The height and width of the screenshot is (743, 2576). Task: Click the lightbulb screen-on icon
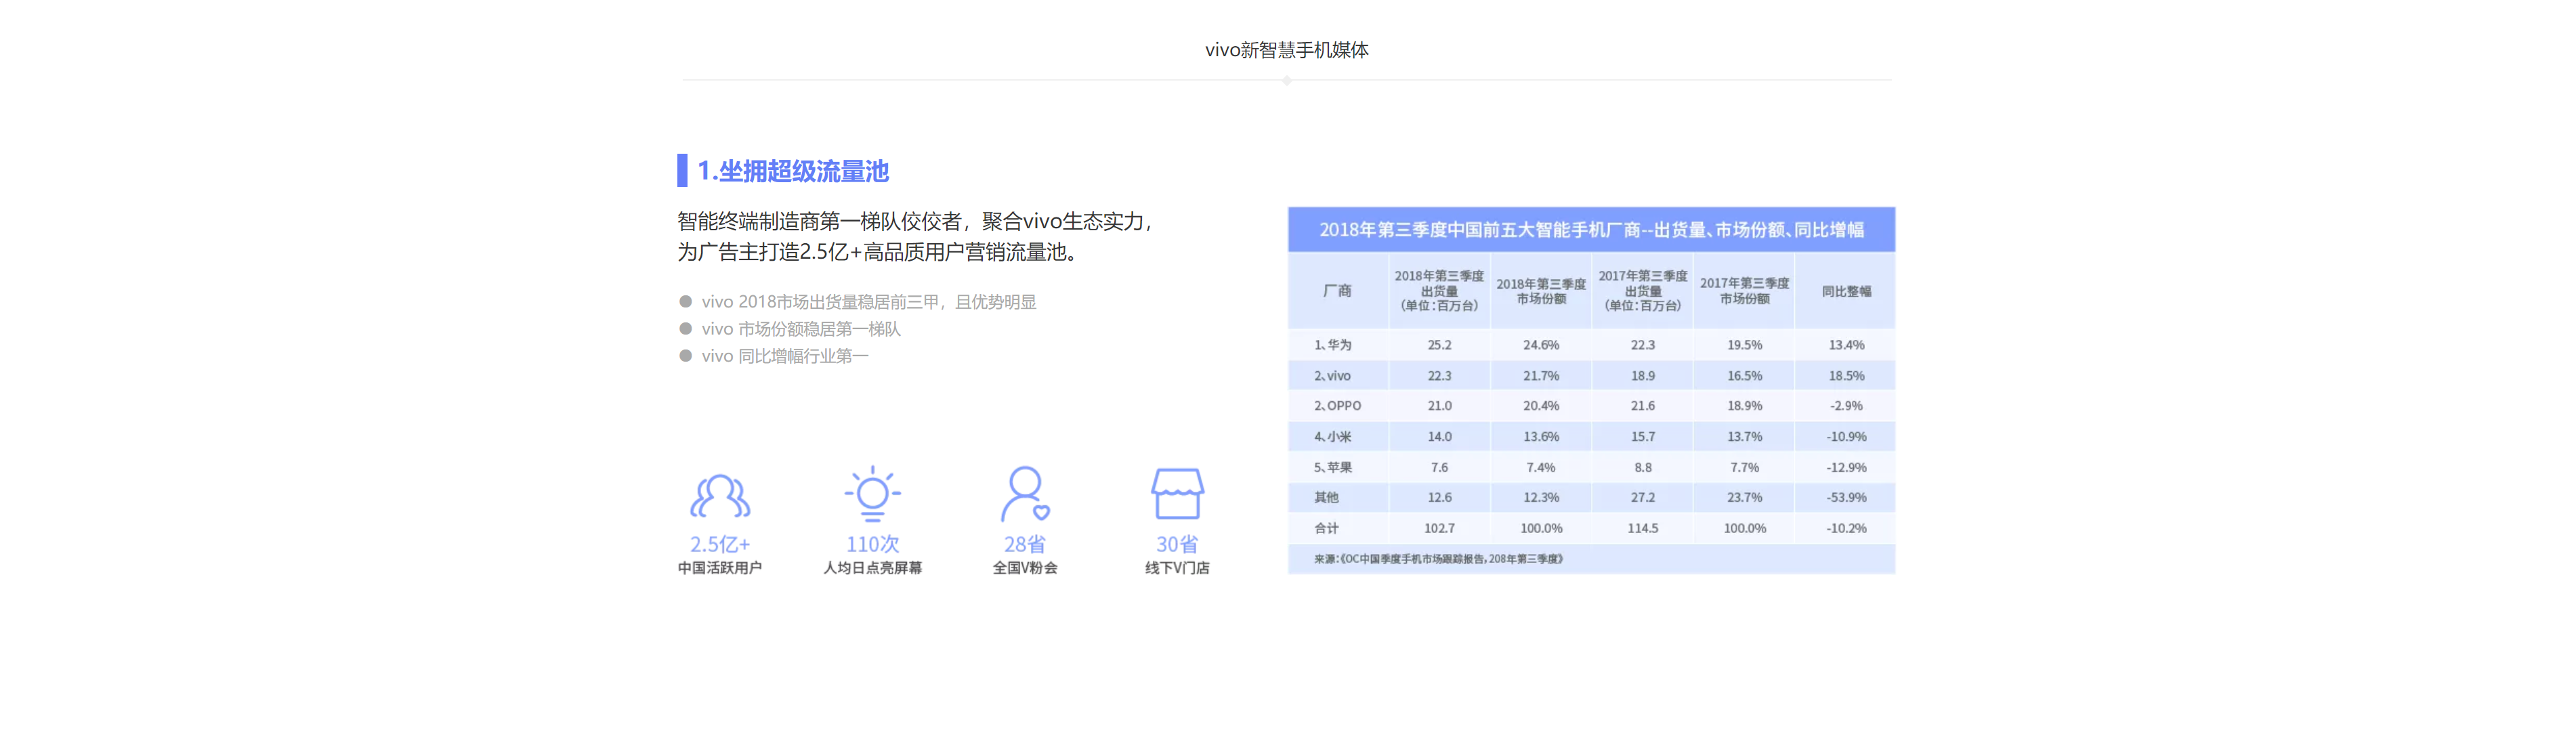click(x=872, y=493)
